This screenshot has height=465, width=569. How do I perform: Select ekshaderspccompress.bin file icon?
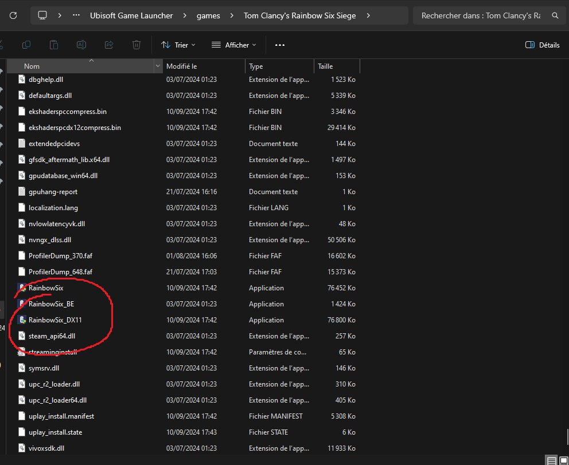point(22,111)
